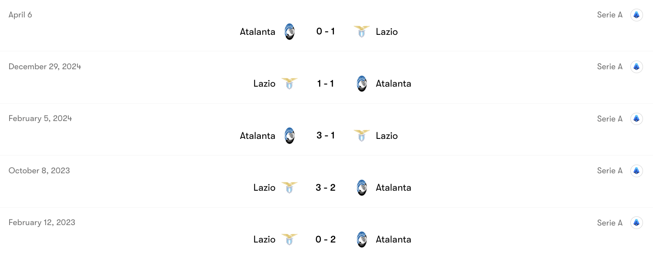Click Atalanta crest in February 5, 2024 match
Screen dimensions: 653x256
point(289,136)
